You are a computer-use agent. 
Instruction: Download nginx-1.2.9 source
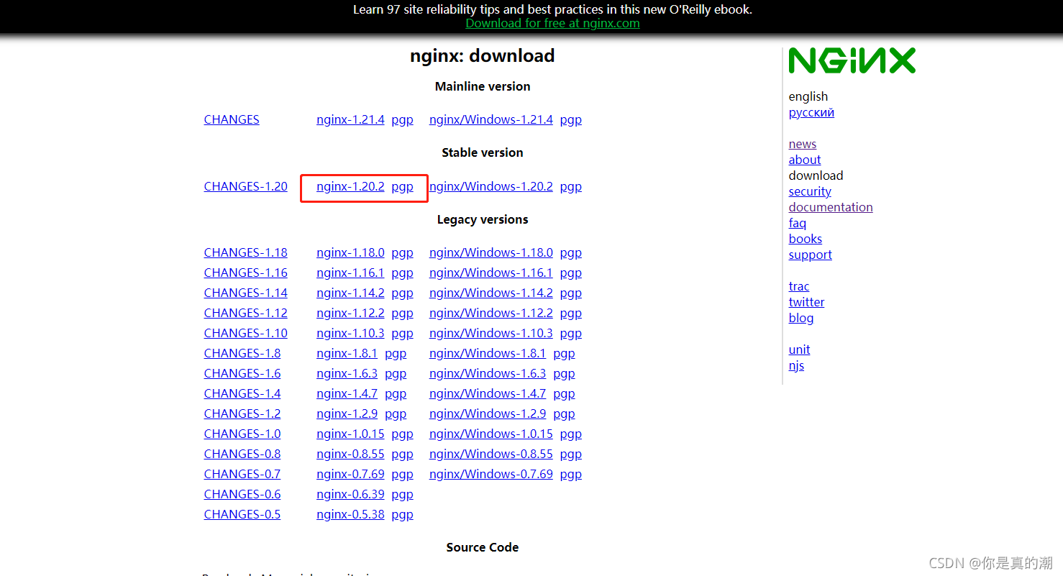[347, 413]
